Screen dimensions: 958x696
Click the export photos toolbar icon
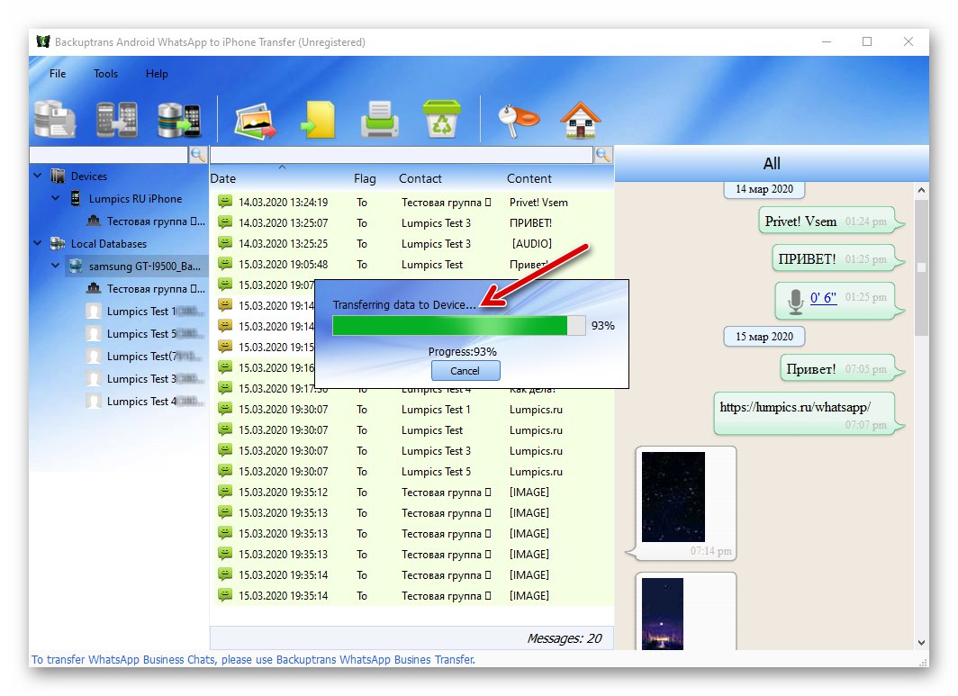pyautogui.click(x=256, y=121)
